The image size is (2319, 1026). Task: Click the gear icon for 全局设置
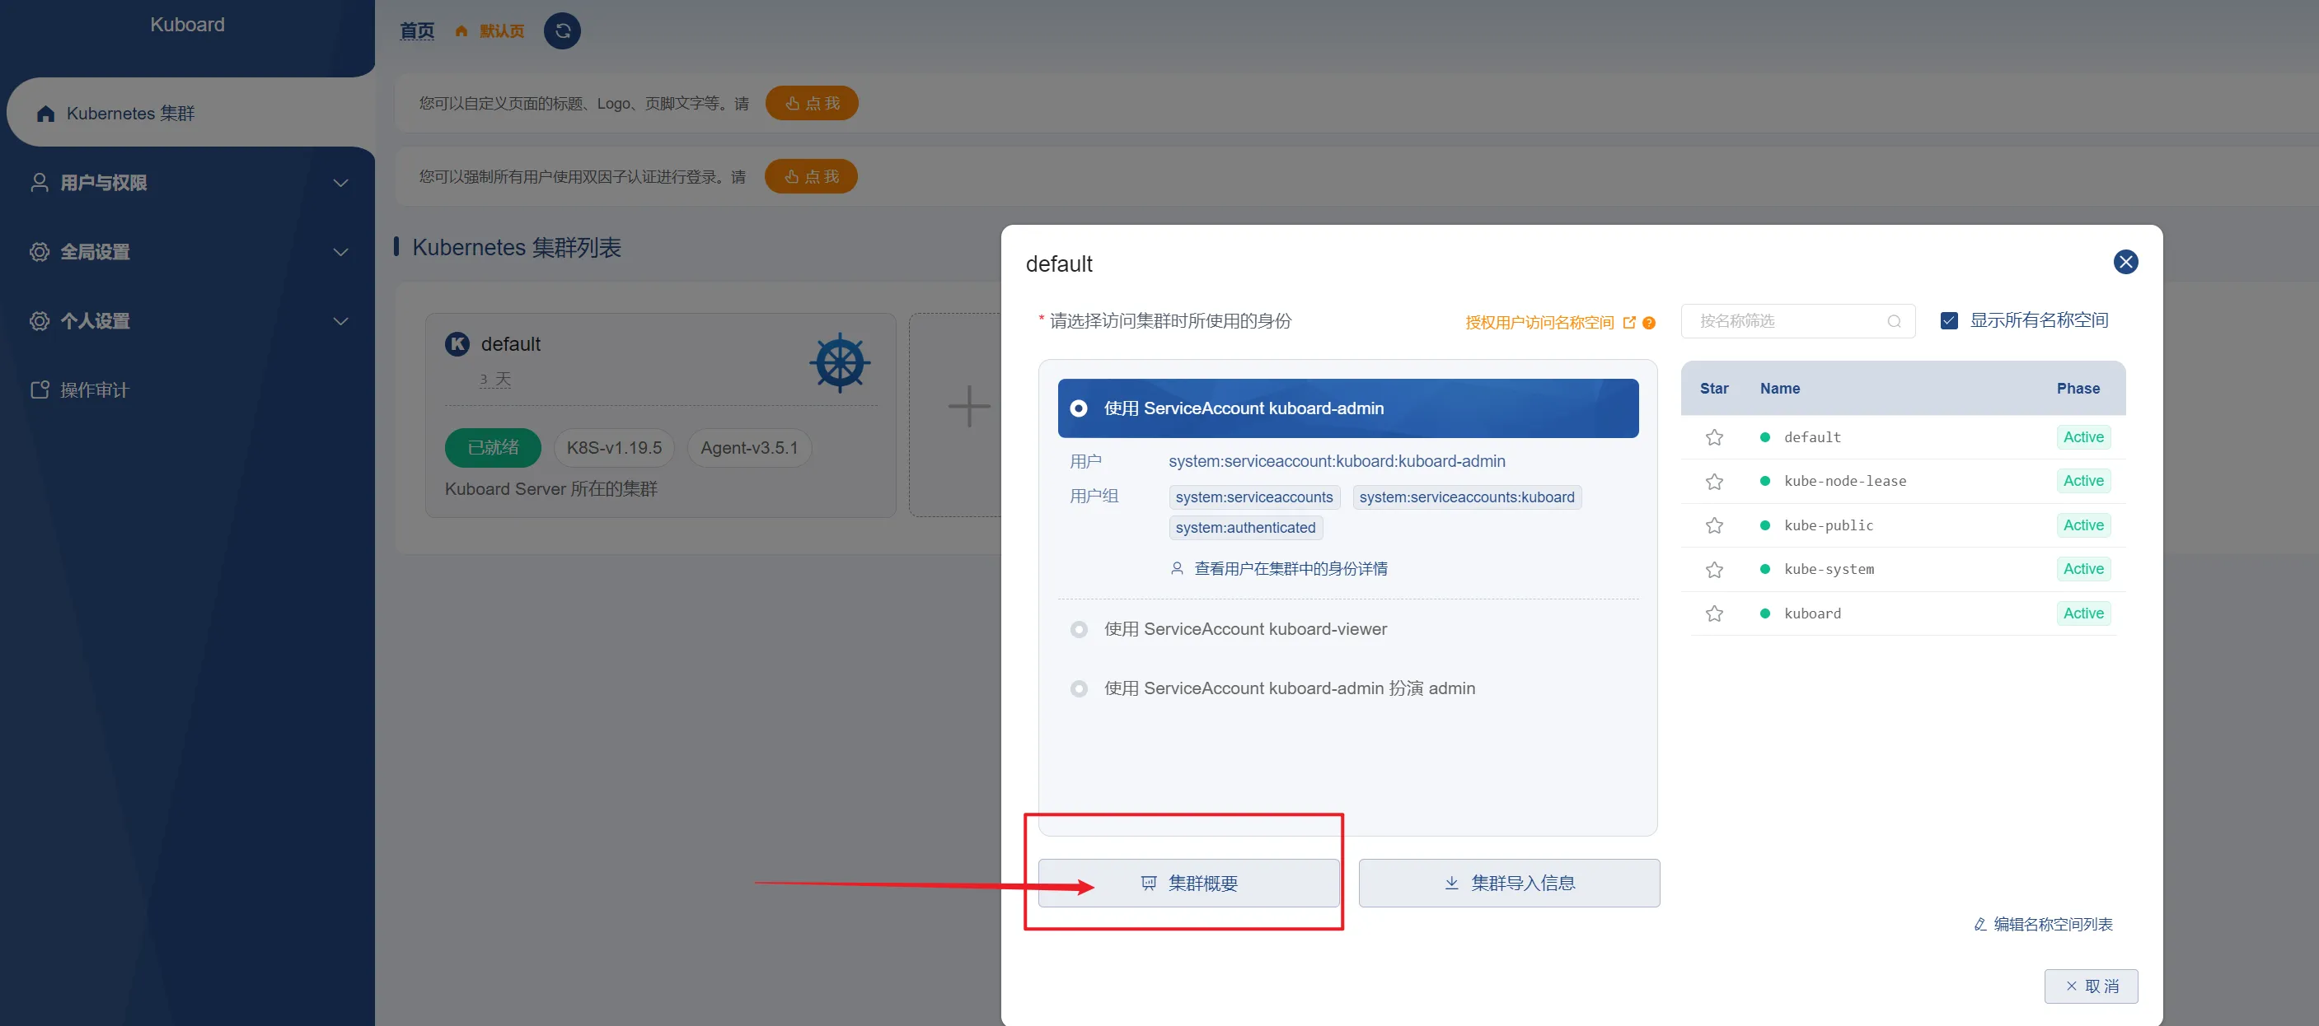(40, 252)
